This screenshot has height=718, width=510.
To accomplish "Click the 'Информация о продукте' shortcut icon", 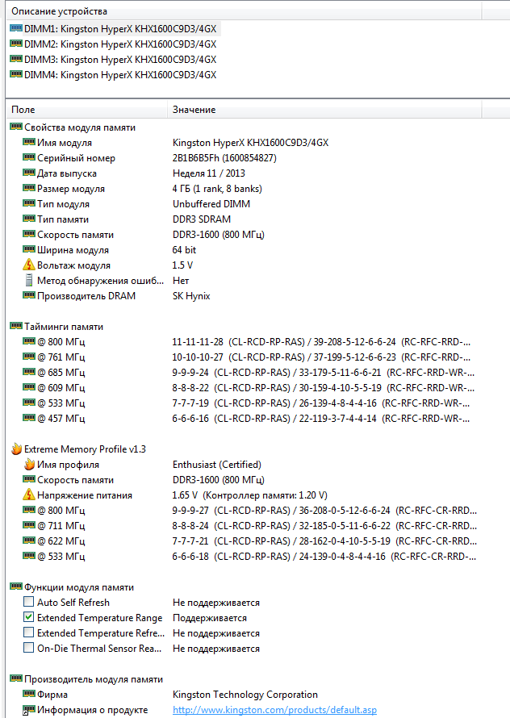I will (x=29, y=710).
